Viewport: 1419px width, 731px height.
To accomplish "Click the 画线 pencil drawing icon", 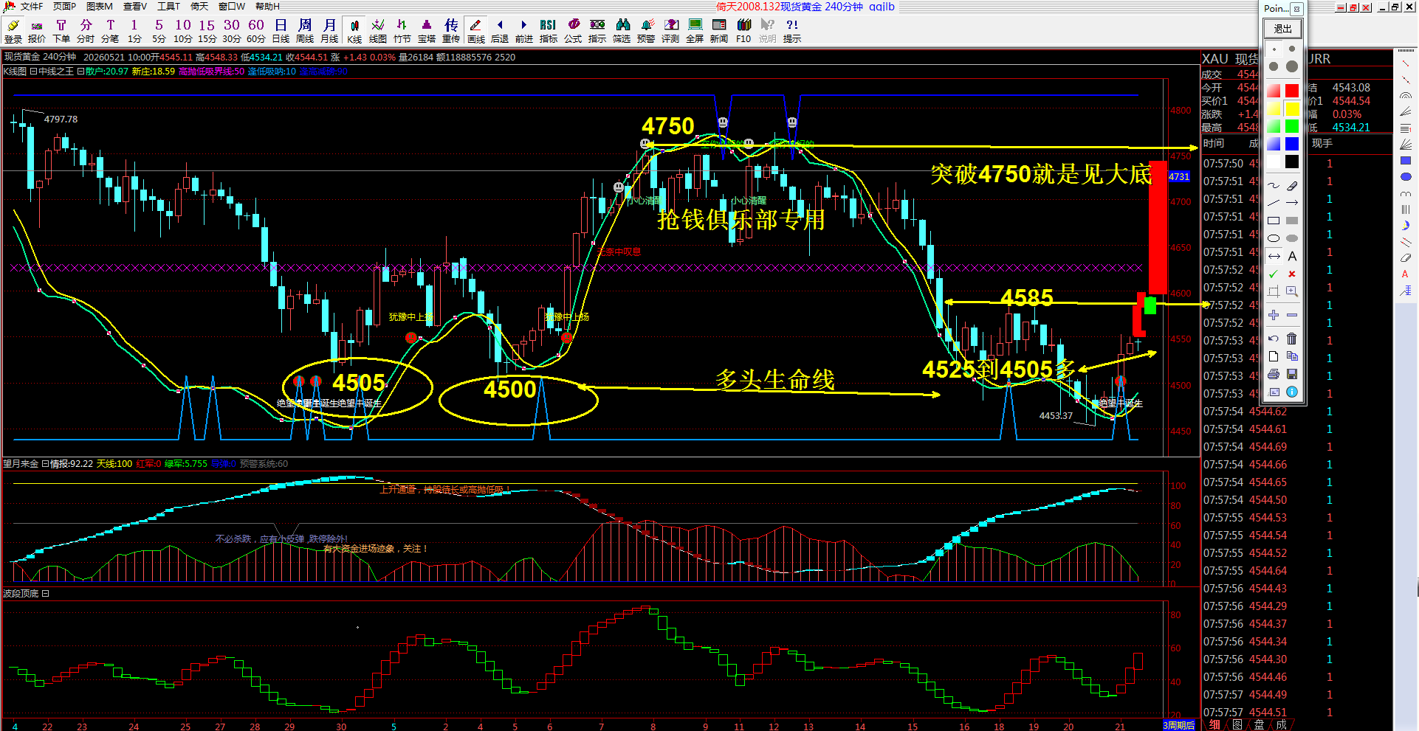I will click(x=476, y=31).
